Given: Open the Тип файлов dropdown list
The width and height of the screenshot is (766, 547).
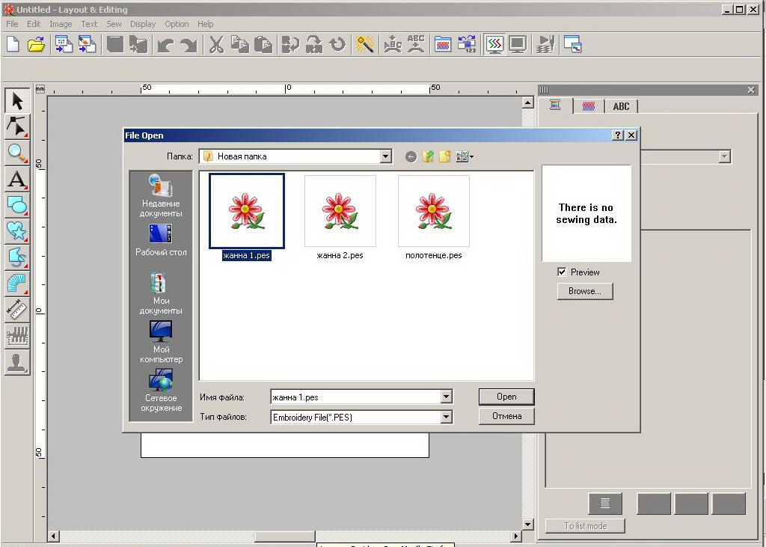Looking at the screenshot, I should click(x=446, y=418).
